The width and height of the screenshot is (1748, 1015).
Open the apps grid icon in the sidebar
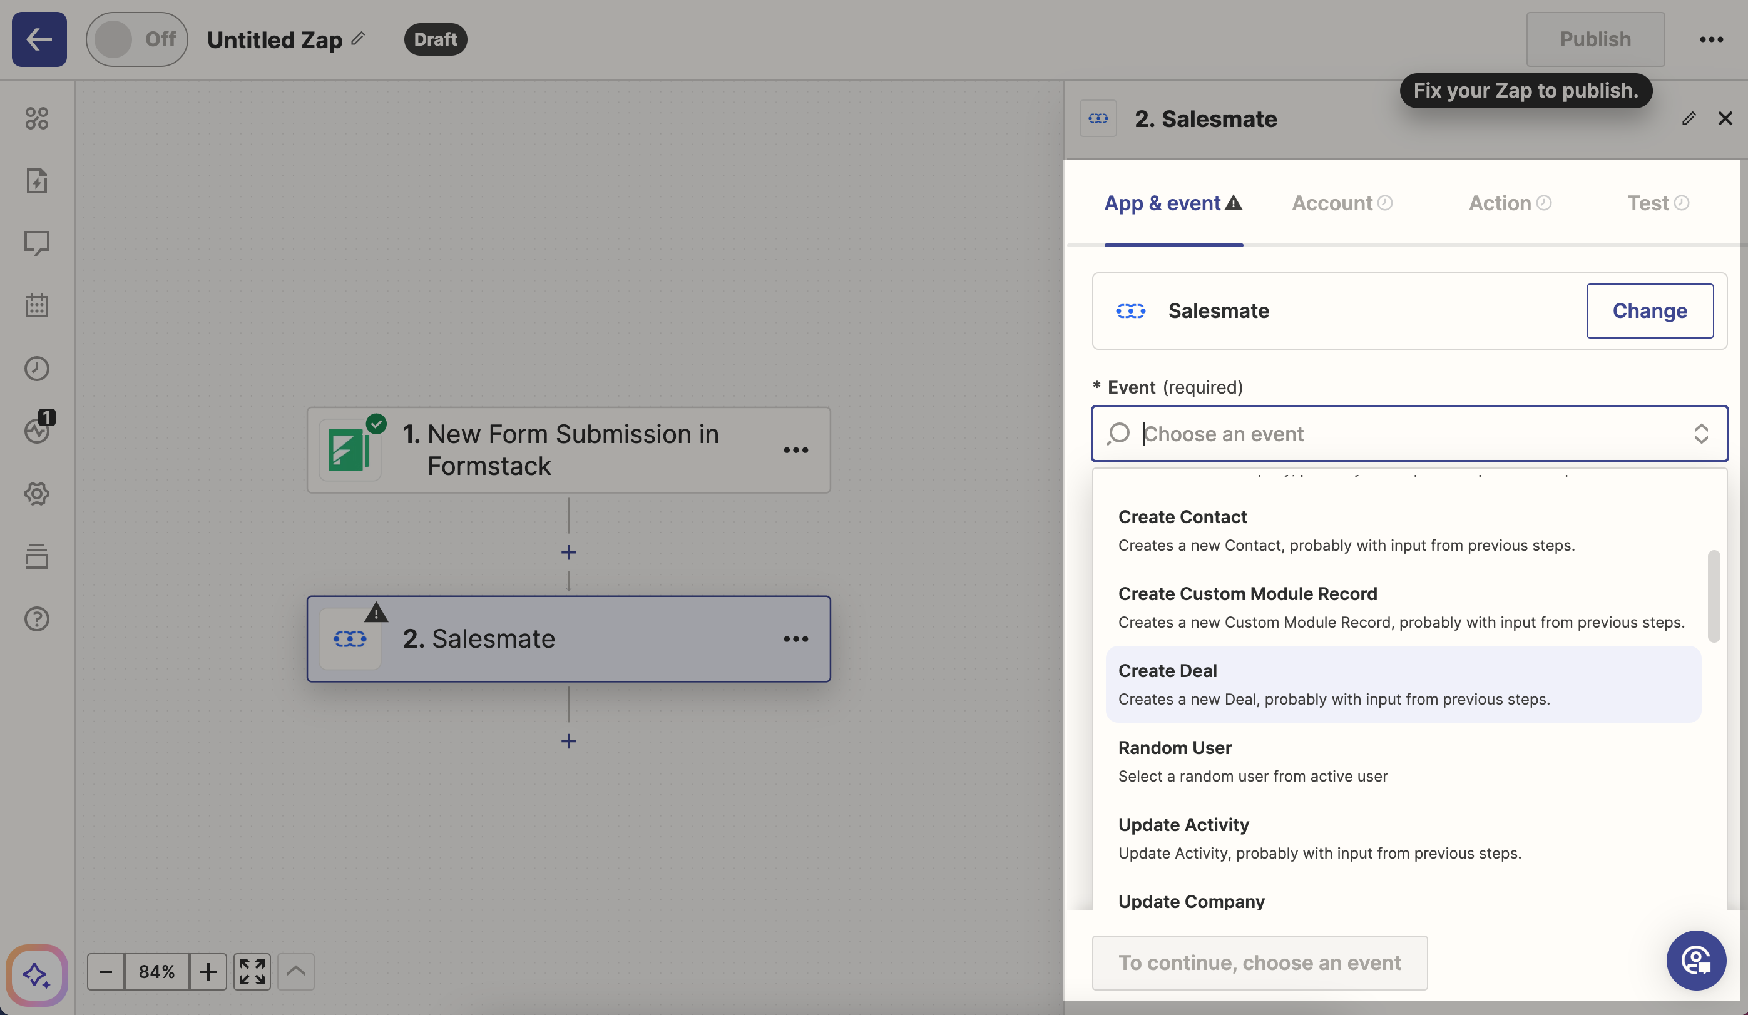pos(37,119)
